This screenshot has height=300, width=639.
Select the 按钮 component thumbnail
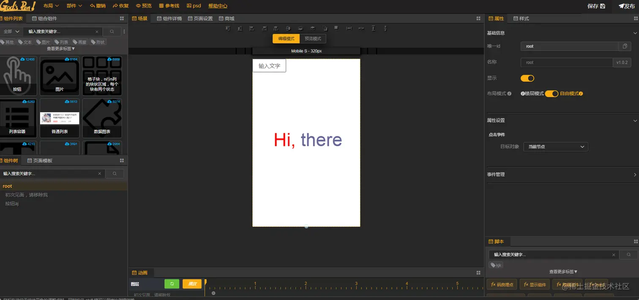[x=17, y=76]
